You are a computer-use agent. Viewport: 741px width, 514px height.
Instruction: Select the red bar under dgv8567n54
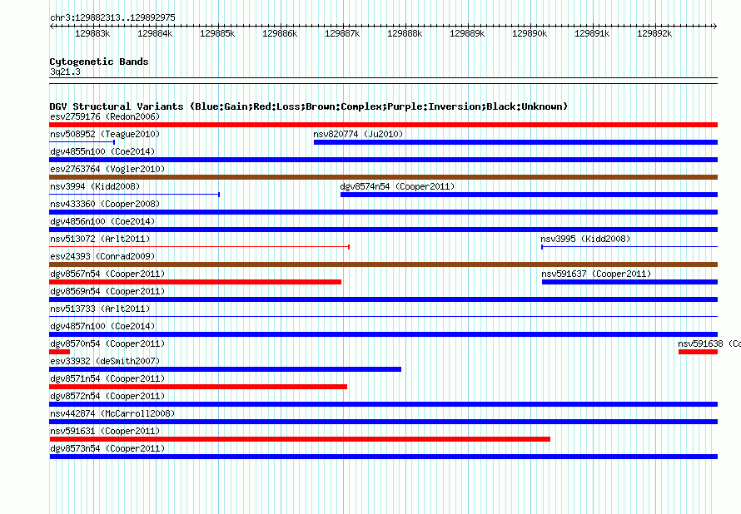click(195, 282)
